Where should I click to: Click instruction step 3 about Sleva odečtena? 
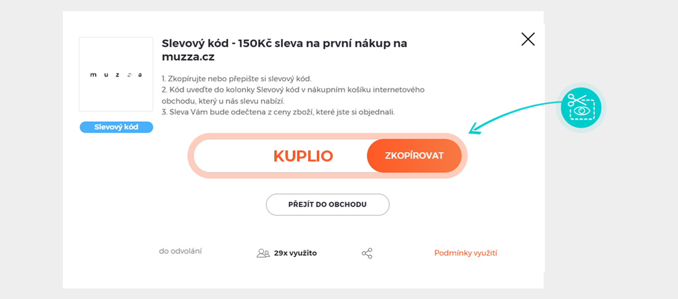coord(277,112)
